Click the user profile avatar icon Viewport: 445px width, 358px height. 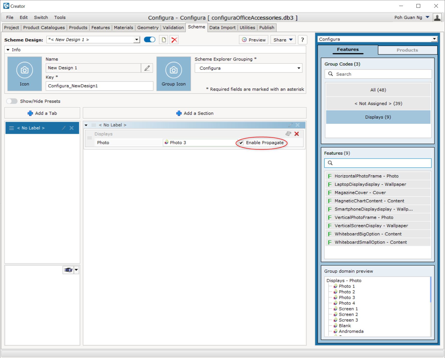pos(437,18)
